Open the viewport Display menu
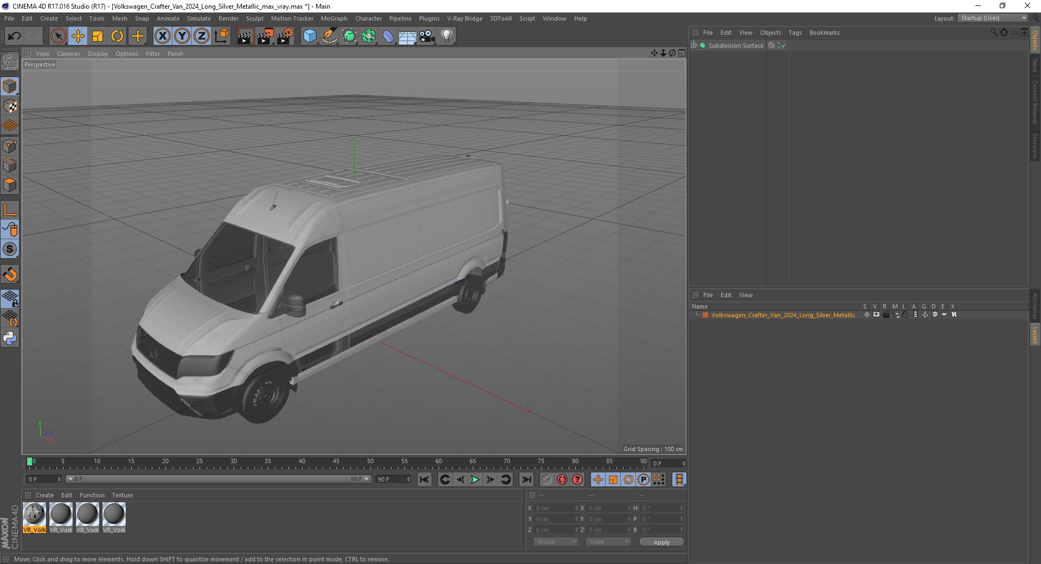This screenshot has width=1041, height=564. (98, 54)
